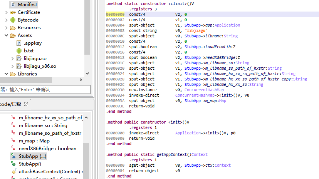This screenshot has width=319, height=179.
Task: Expand the libjiagu_x86.so entry
Action: pyautogui.click(x=12, y=67)
